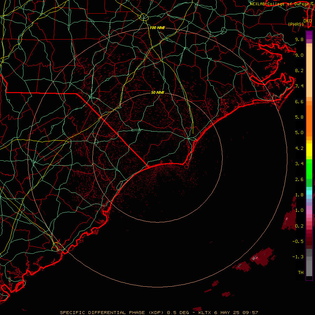Pick the cyan color bar segment near 1.8
This screenshot has height=315, width=315.
point(309,192)
